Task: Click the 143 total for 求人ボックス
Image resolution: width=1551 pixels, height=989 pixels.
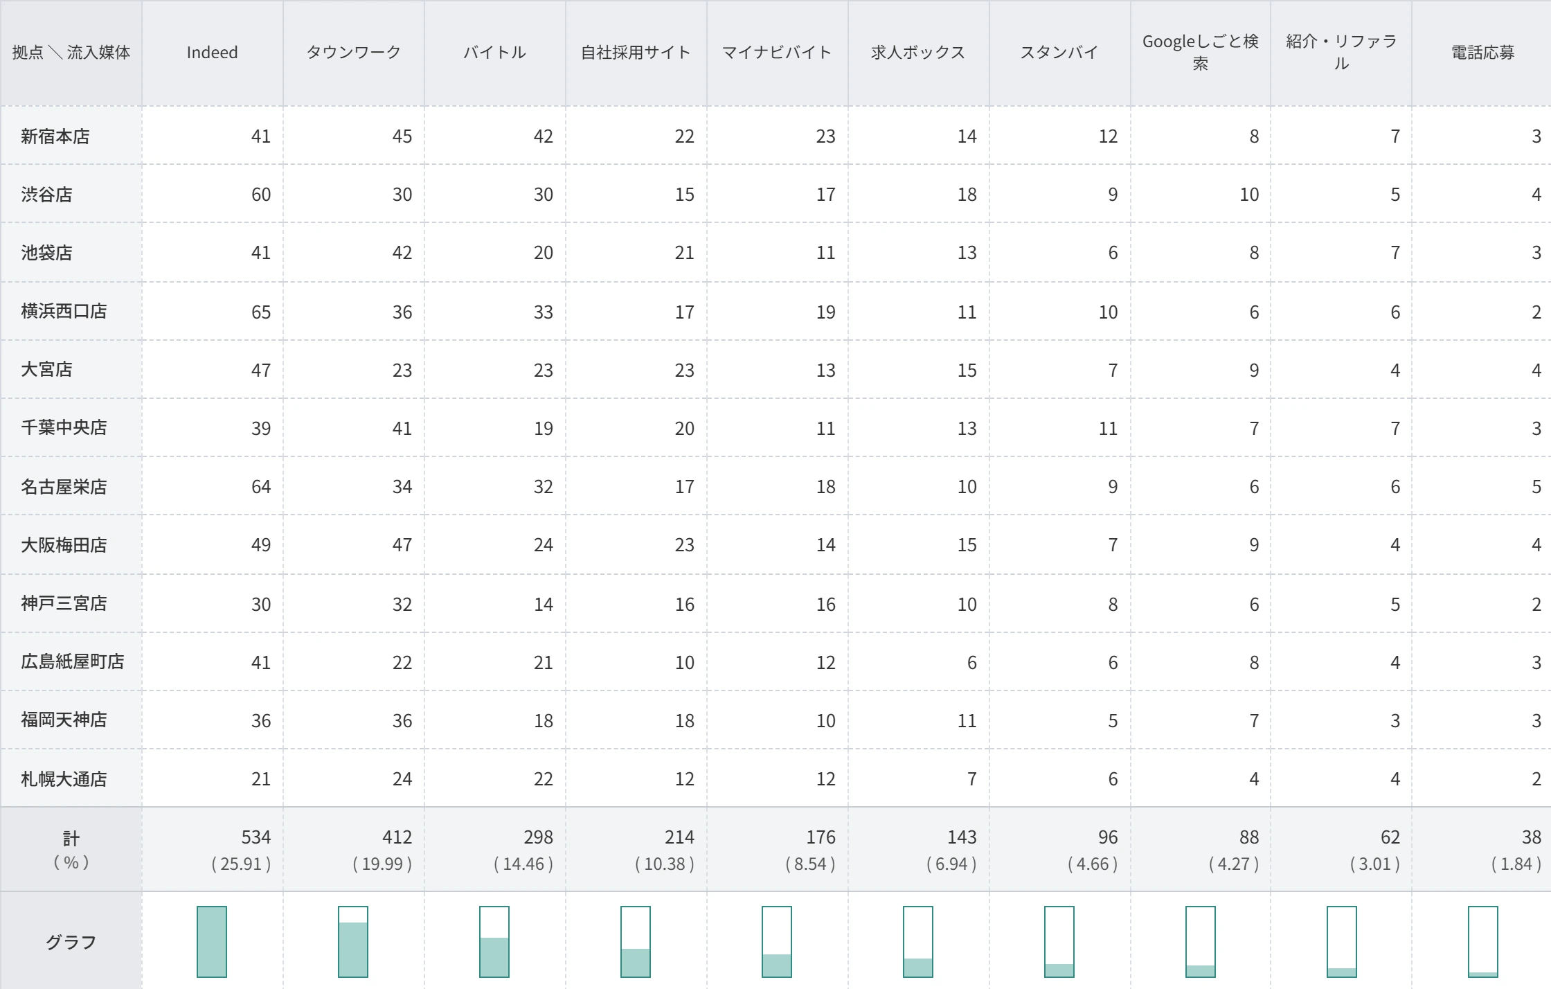Action: [x=962, y=837]
